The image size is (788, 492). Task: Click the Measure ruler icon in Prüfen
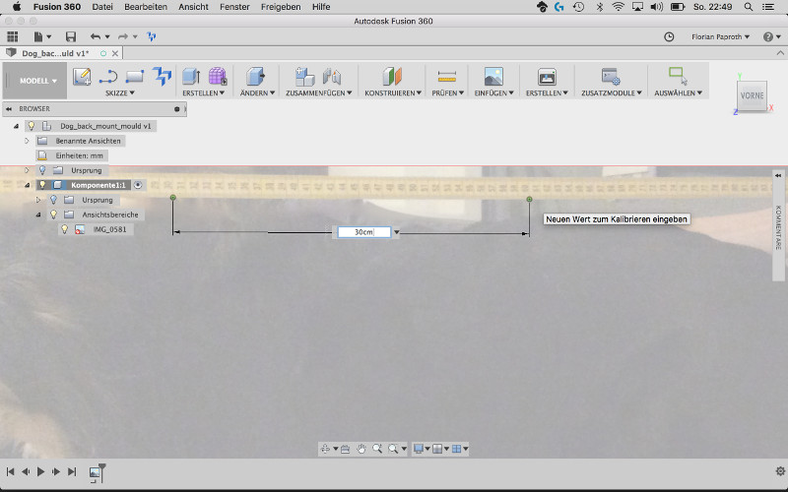[447, 77]
